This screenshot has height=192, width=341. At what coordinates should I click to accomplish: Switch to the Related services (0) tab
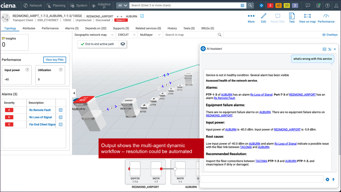pos(148,28)
